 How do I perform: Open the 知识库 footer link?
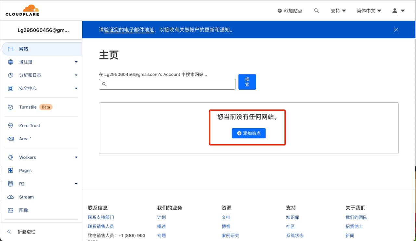(x=292, y=217)
